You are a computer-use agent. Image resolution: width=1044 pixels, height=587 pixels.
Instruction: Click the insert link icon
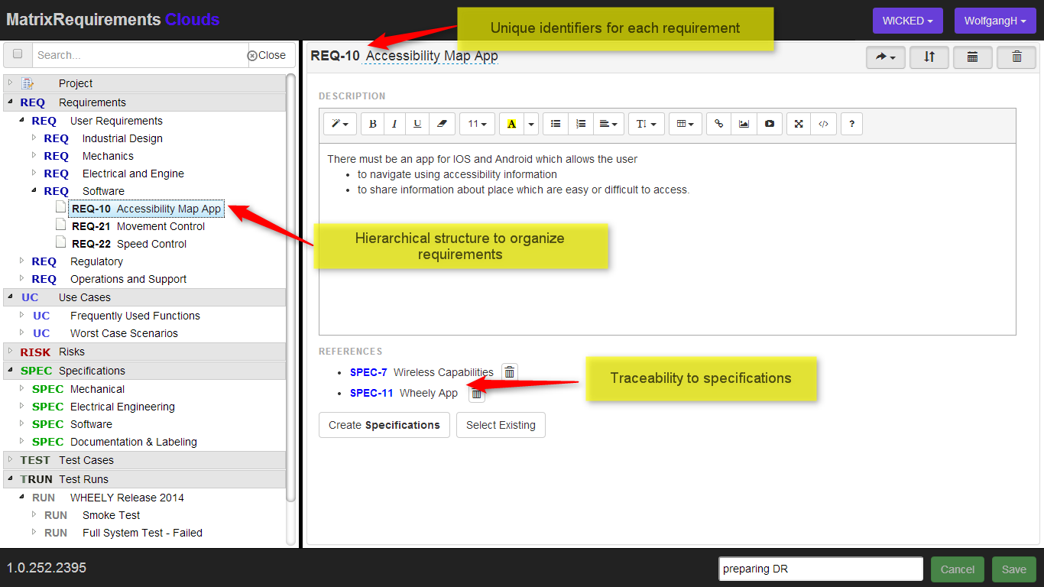click(x=719, y=124)
